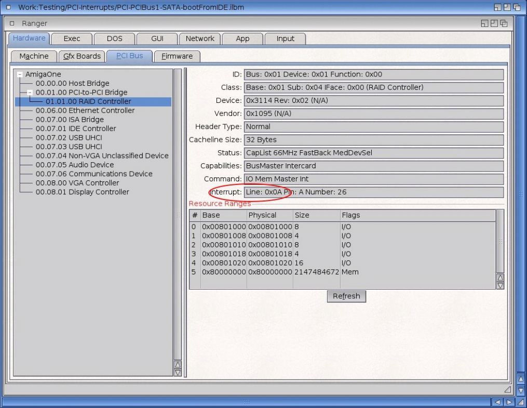The width and height of the screenshot is (527, 408).
Task: Select 00.01.00 PCI-to-PCI Bridge entry
Action: (82, 92)
